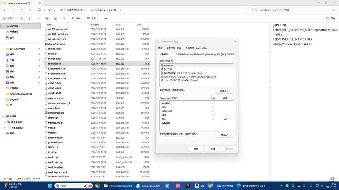Open the 查看 dropdown menu
Viewport: 339px width, 190px height.
click(93, 18)
